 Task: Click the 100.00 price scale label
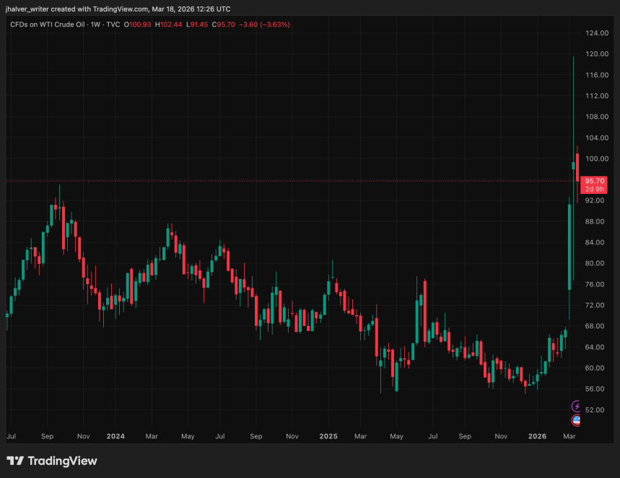coord(595,159)
